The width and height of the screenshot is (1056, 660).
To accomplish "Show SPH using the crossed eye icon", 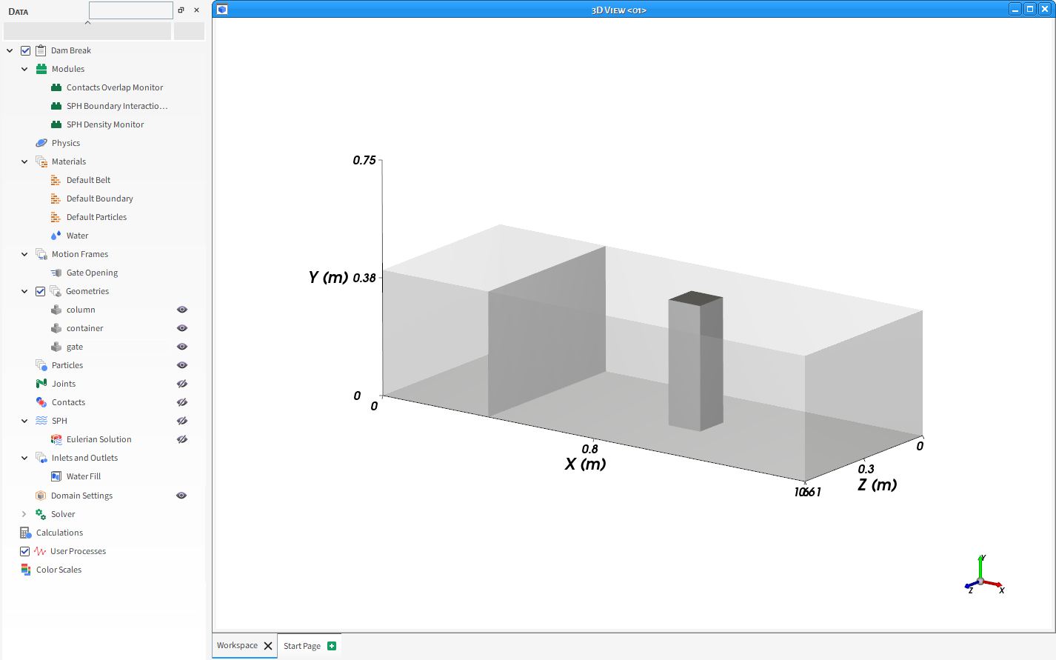I will click(x=182, y=421).
